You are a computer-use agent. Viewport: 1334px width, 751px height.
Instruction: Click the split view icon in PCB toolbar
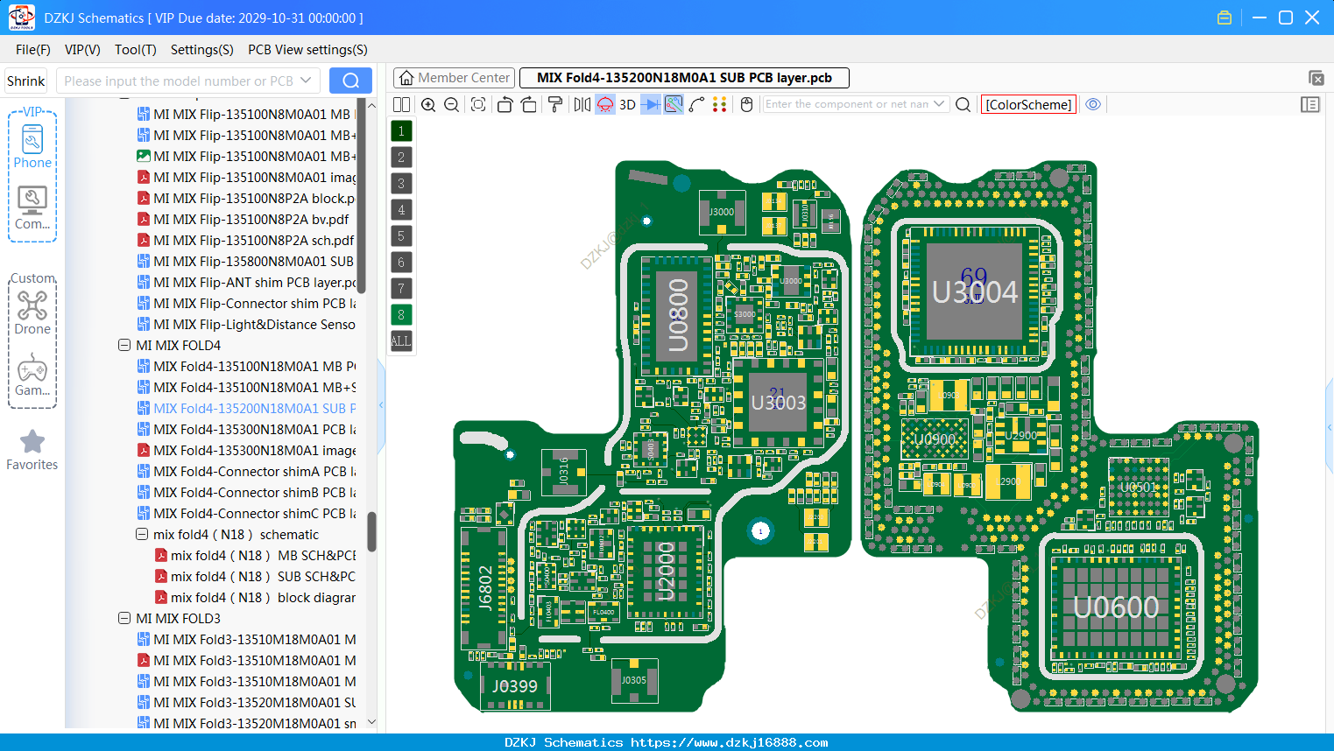pyautogui.click(x=401, y=105)
